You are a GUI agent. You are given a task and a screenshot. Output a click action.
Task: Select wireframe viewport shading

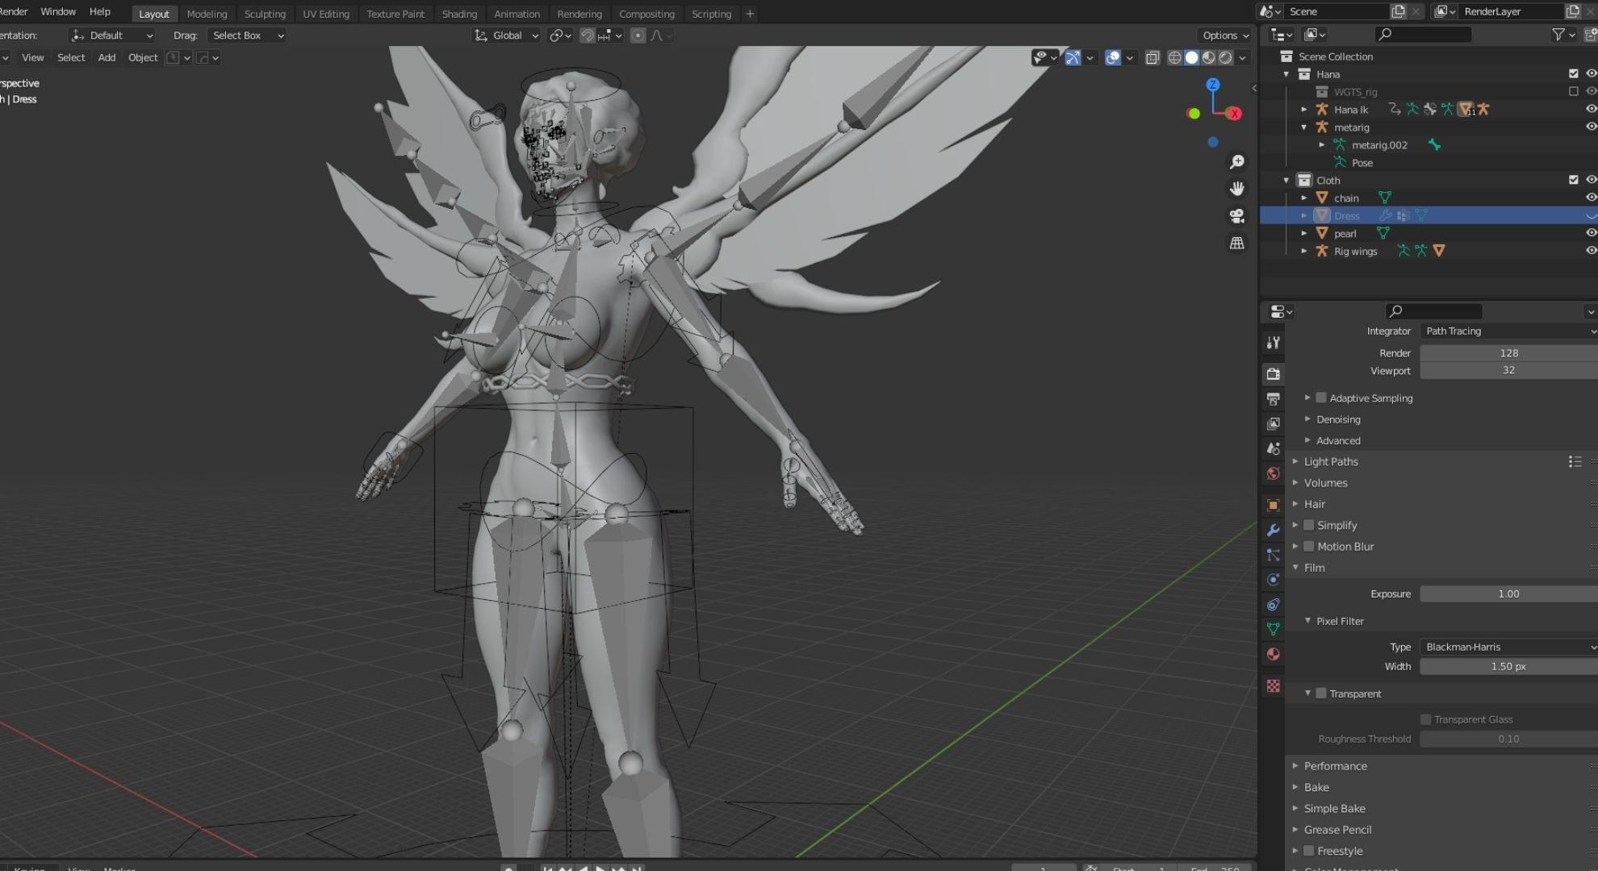click(1174, 57)
